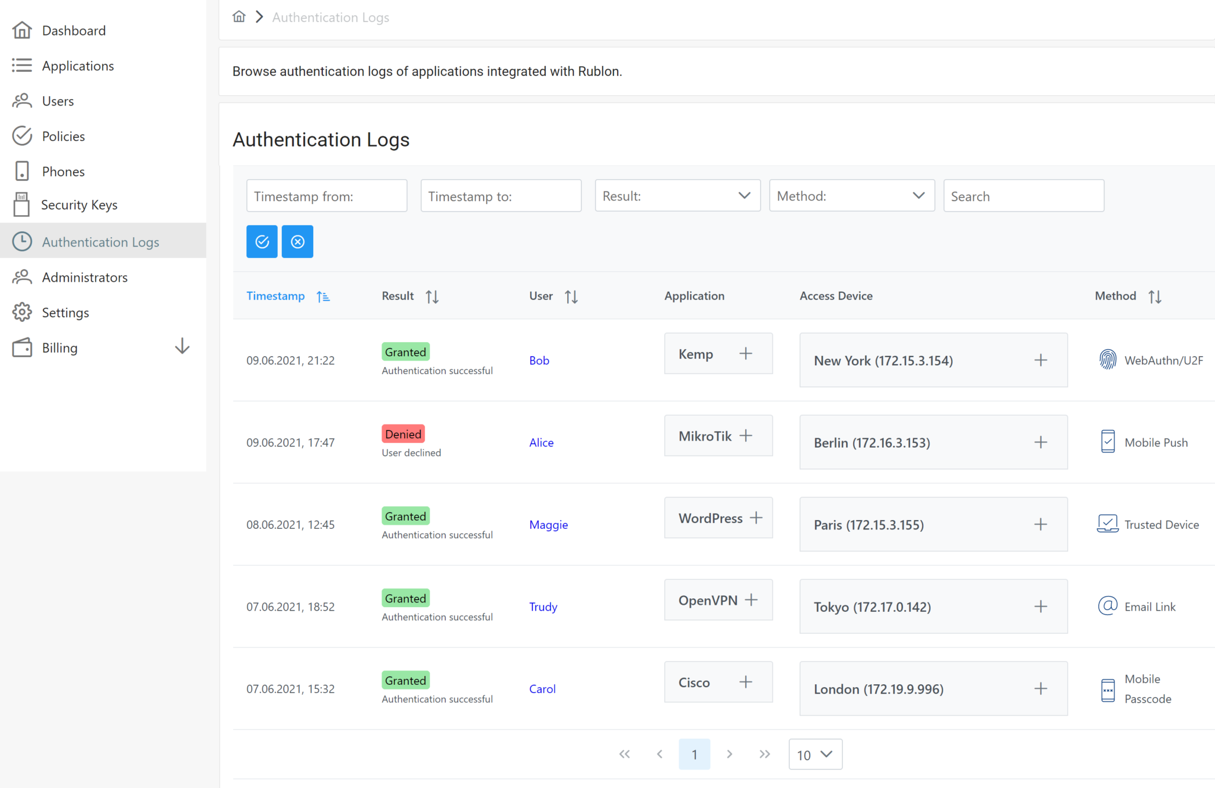Viewport: 1215px width, 788px height.
Task: Click the Applications list icon
Action: point(22,65)
